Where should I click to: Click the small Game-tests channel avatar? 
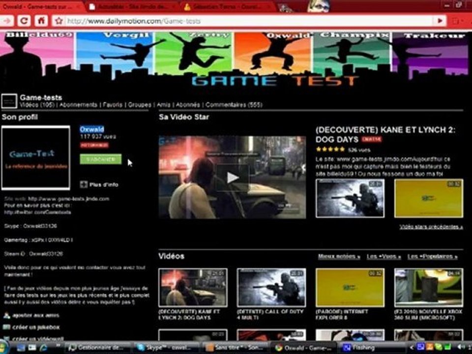point(9,101)
